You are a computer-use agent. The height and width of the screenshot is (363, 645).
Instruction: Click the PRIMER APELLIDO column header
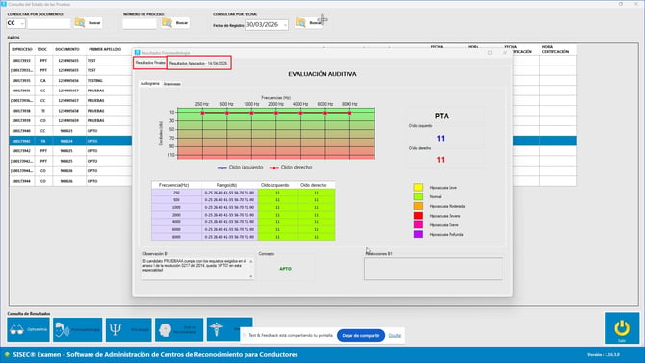tap(105, 49)
